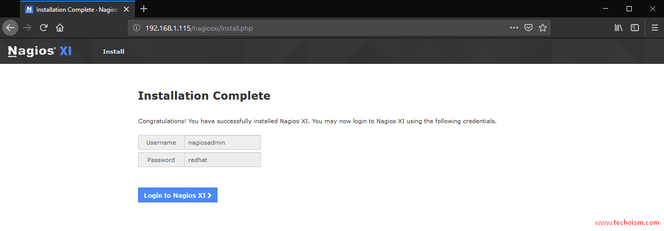Viewport: 664px width, 231px height.
Task: Minimize the browser window
Action: coord(606,9)
